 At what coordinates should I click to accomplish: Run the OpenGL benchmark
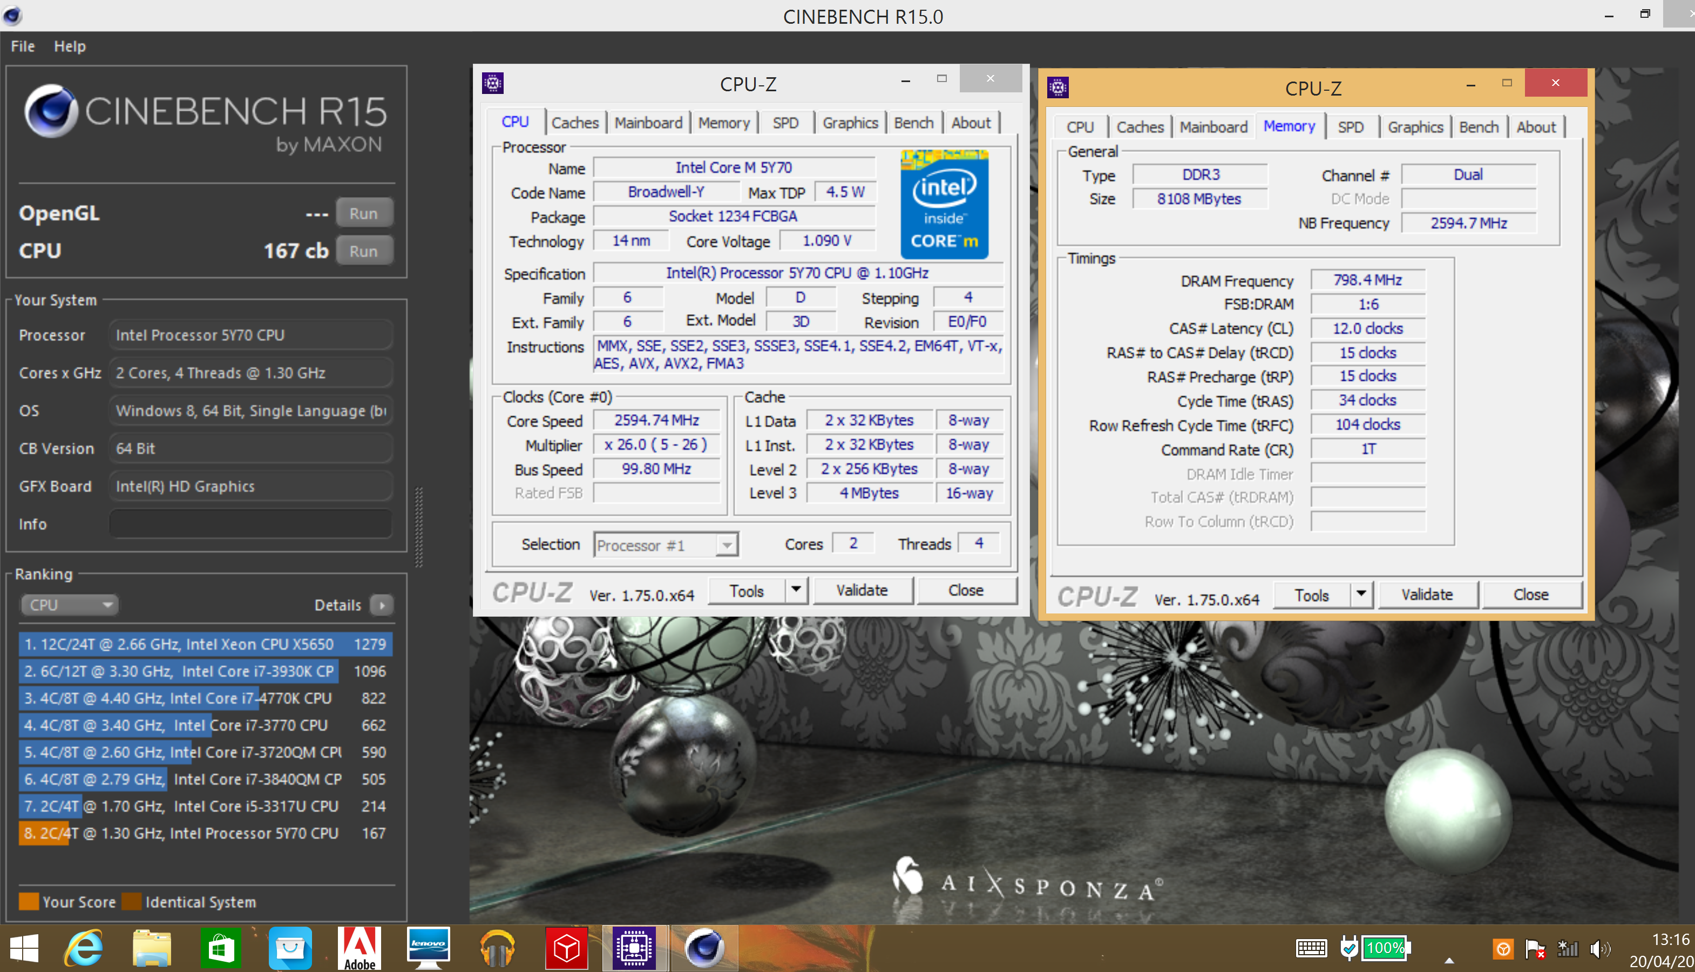coord(364,213)
